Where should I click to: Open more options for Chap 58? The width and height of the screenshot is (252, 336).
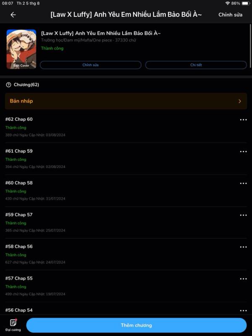pyautogui.click(x=243, y=184)
